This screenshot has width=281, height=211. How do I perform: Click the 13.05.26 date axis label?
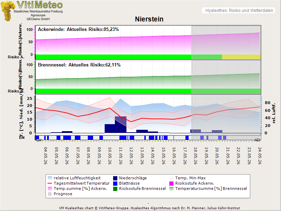point(142,156)
